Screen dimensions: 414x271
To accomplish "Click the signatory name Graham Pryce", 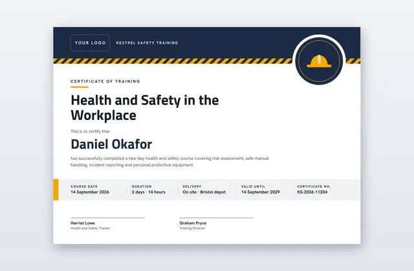I will 193,223.
